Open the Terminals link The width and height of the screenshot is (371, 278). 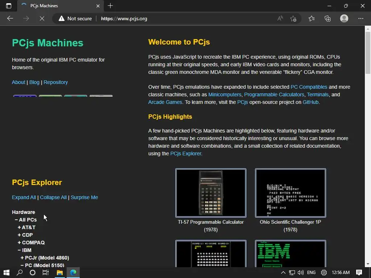tap(318, 94)
